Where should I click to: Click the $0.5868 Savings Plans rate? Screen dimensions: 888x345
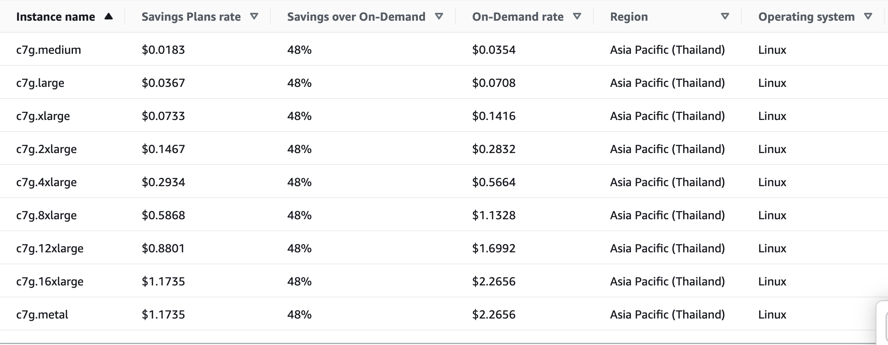tap(163, 215)
